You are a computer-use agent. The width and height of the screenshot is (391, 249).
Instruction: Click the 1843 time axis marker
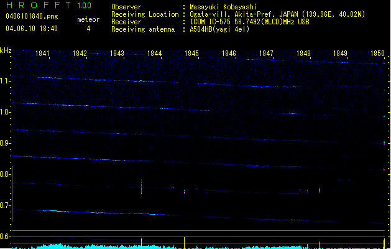click(117, 54)
